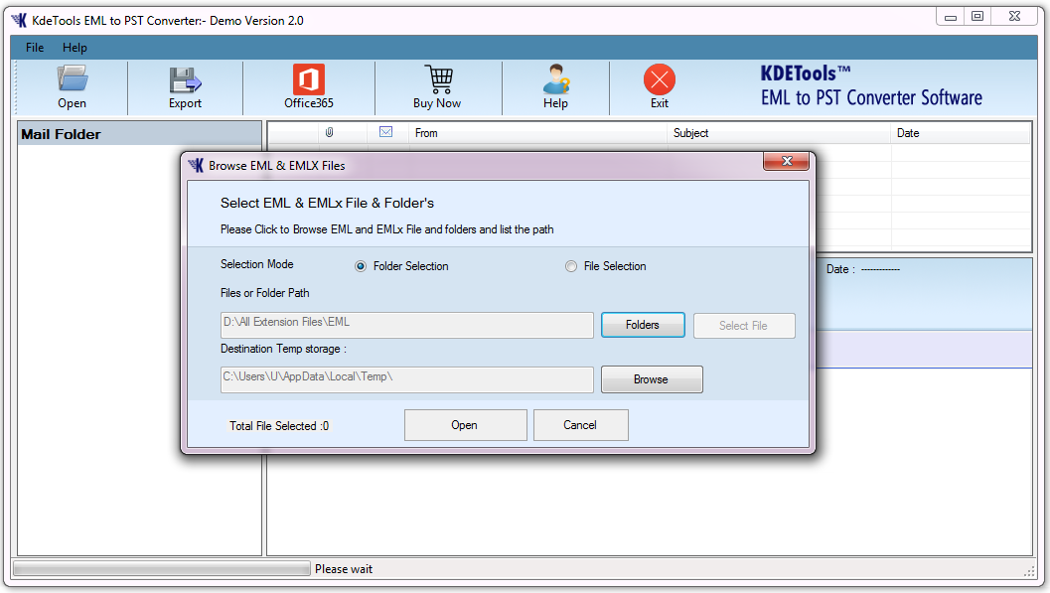Click the attachment paperclip column icon
This screenshot has height=593, width=1050.
pos(329,132)
